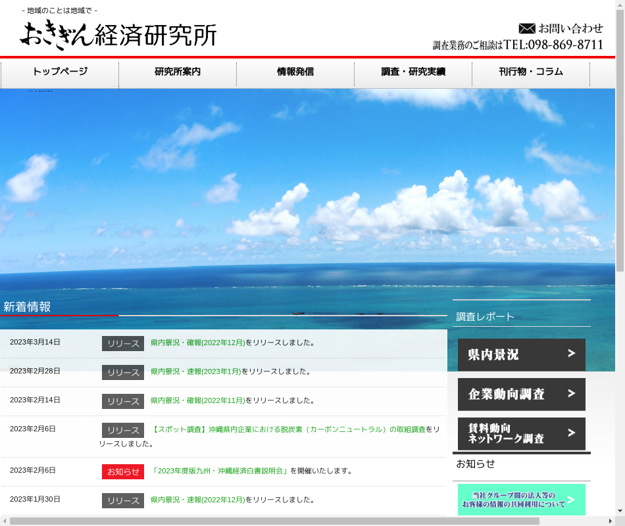The width and height of the screenshot is (625, 526).
Task: Expand 情報発信 navigation menu
Action: click(295, 72)
